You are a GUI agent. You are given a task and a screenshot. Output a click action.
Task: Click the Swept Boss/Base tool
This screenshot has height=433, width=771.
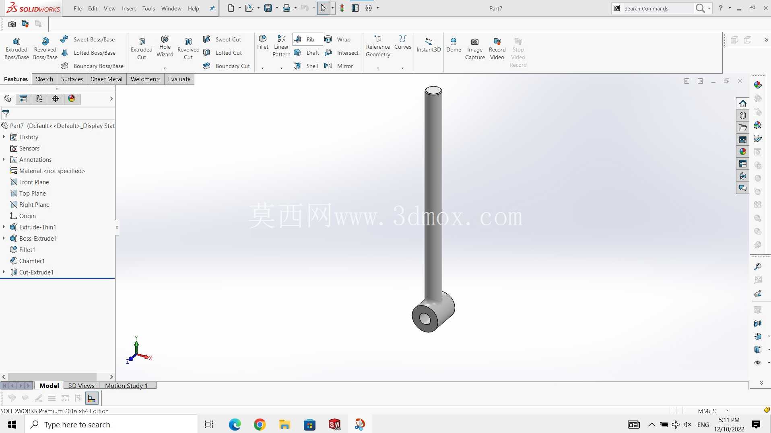click(x=88, y=39)
